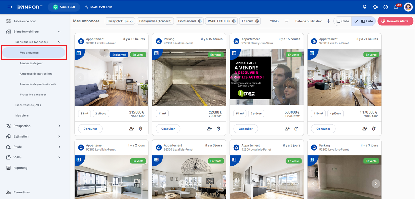
Task: Expand the Estimation menu
Action: 59,136
